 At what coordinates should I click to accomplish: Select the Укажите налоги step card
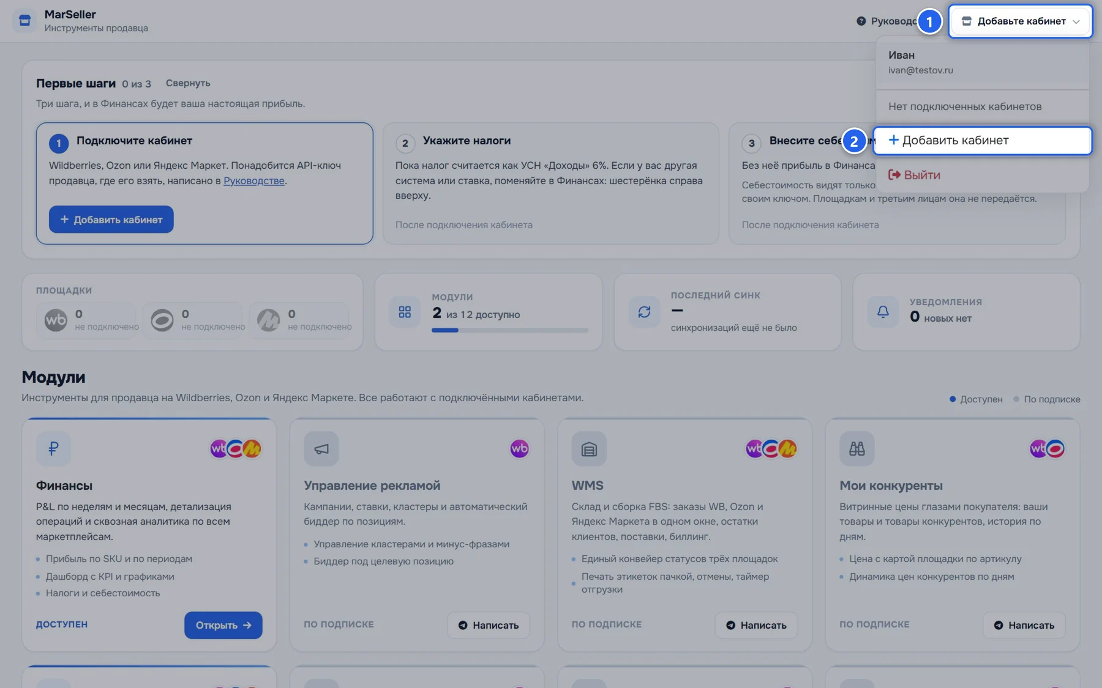(551, 183)
